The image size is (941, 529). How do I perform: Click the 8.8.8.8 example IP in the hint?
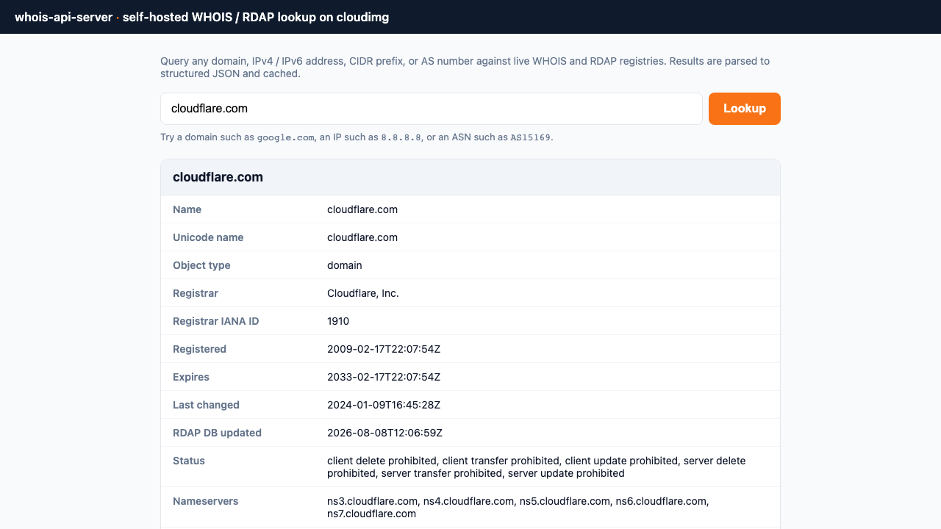tap(401, 137)
